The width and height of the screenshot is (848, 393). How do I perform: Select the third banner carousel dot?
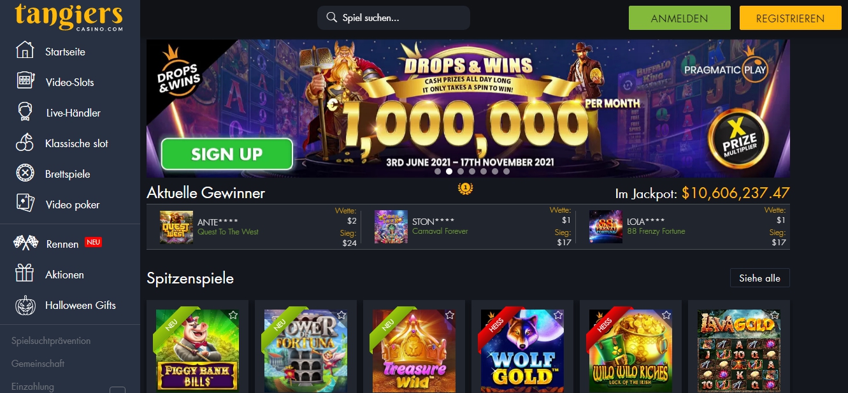[x=461, y=171]
